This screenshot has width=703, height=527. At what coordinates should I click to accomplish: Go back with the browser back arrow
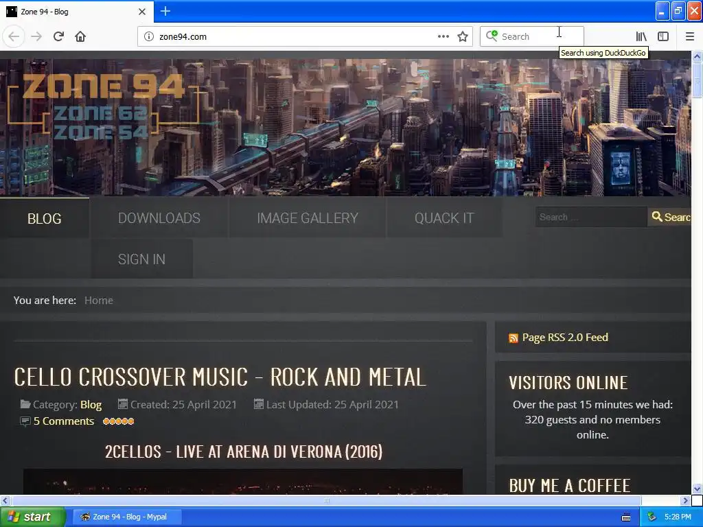point(14,37)
